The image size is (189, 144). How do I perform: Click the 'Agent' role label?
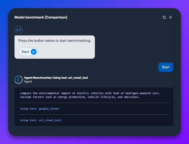click(28, 82)
